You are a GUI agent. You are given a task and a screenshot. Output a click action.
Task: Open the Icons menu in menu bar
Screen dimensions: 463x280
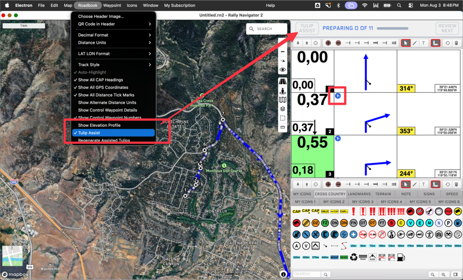(132, 6)
